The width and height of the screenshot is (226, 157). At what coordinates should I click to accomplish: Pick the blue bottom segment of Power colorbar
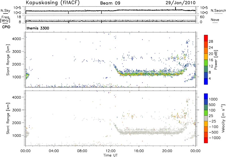206,81
